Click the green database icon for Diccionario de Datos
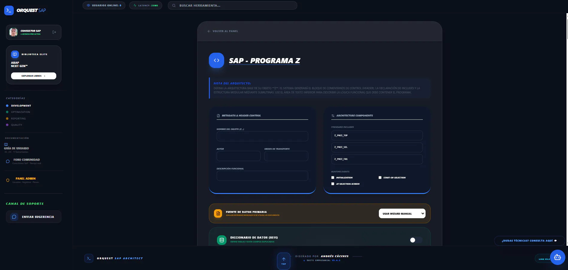 click(x=222, y=240)
